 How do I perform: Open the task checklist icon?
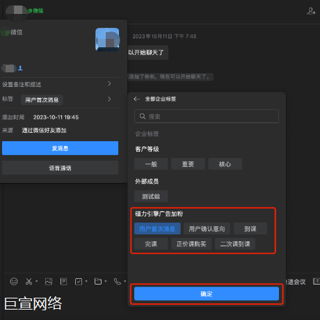[79, 281]
